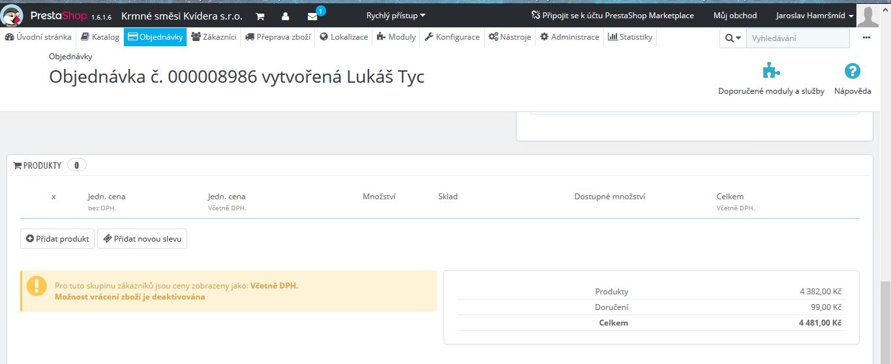891x364 pixels.
Task: Connect to PrestaShop Marketplace account
Action: [x=612, y=15]
